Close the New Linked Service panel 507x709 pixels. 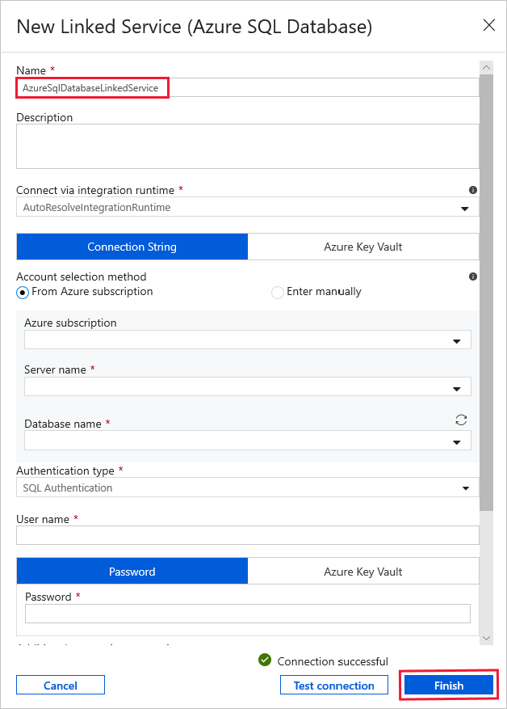pyautogui.click(x=488, y=25)
